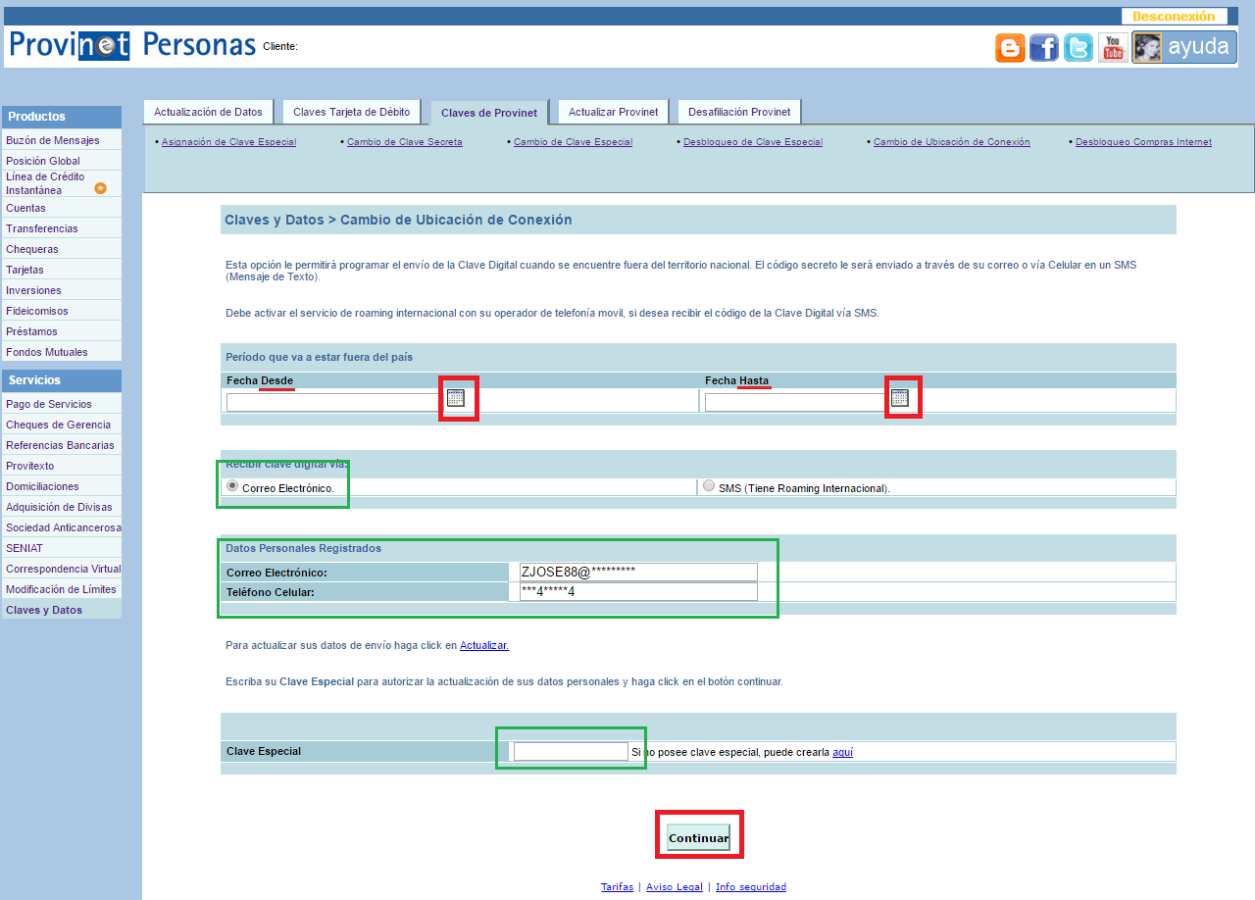Open Cambio de Clave Especial link

pos(573,142)
